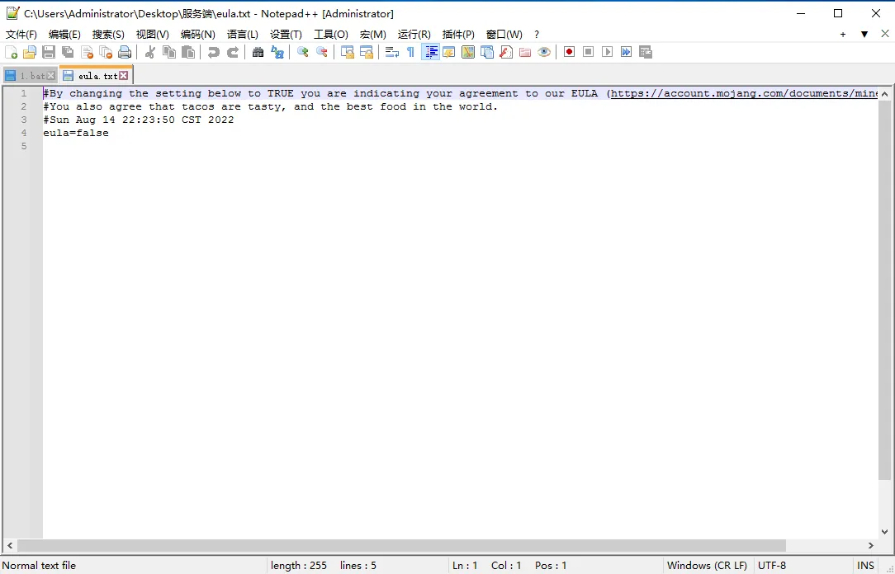Screen dimensions: 895x574
Task: Toggle show all characters pilcrow icon
Action: click(410, 52)
